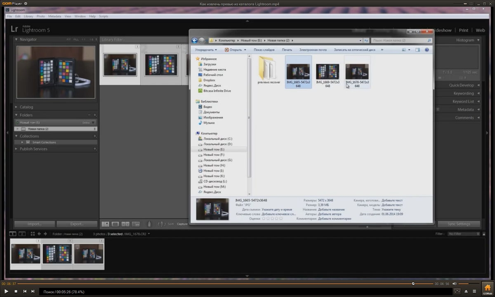Go forward with the filmstrip right arrow

(45, 234)
